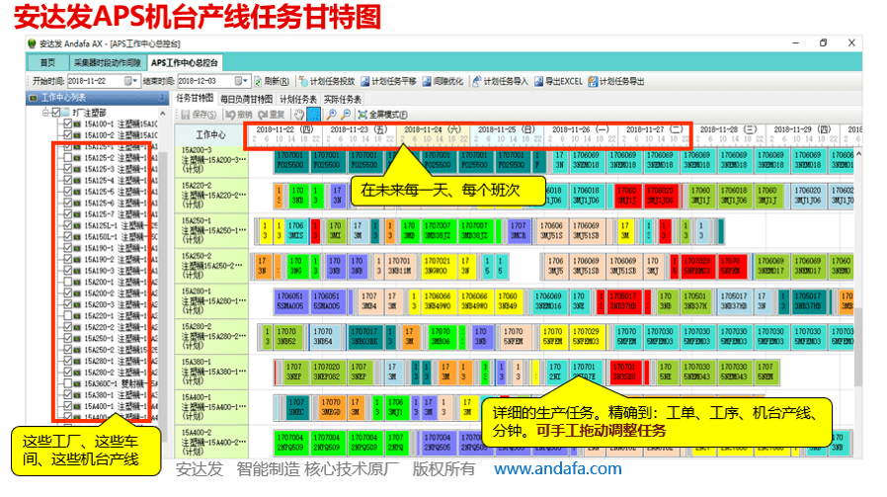Click the 重复 redo icon
The height and width of the screenshot is (497, 887).
pos(263,115)
